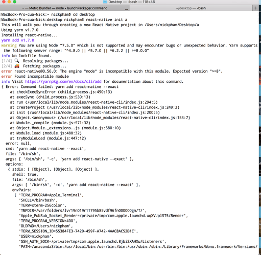Click the green zoom window button

(15, 2)
